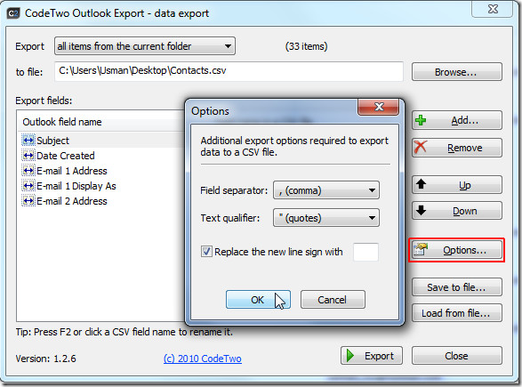Click the to file path input field
The height and width of the screenshot is (387, 522).
229,71
